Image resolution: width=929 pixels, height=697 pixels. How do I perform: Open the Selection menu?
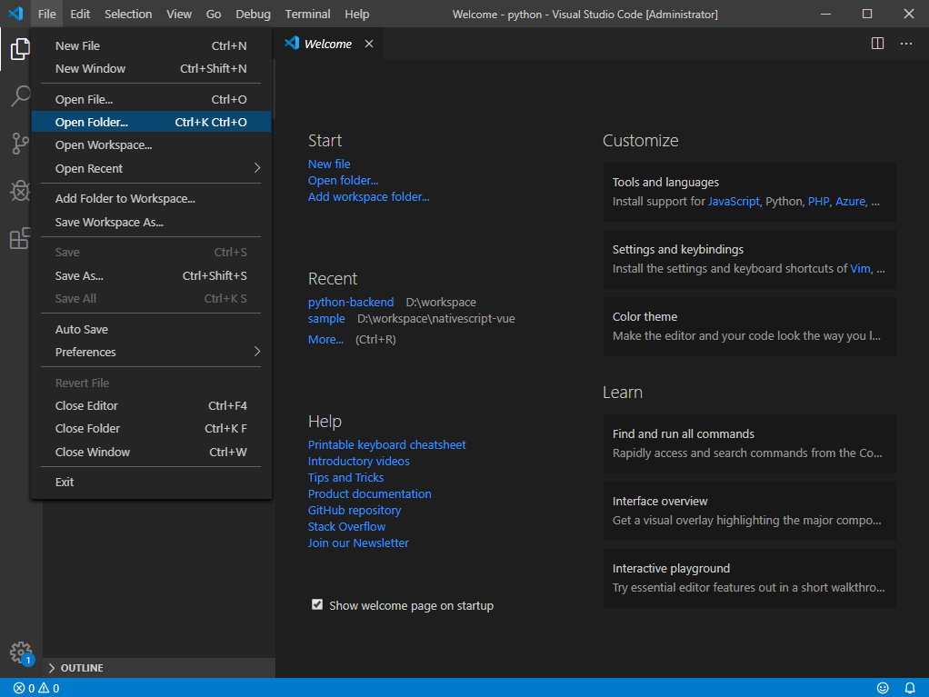pyautogui.click(x=128, y=14)
